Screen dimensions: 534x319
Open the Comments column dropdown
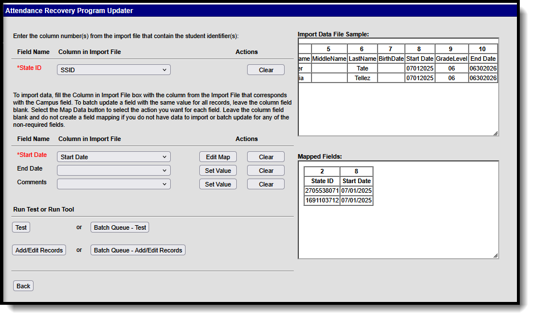pyautogui.click(x=114, y=184)
